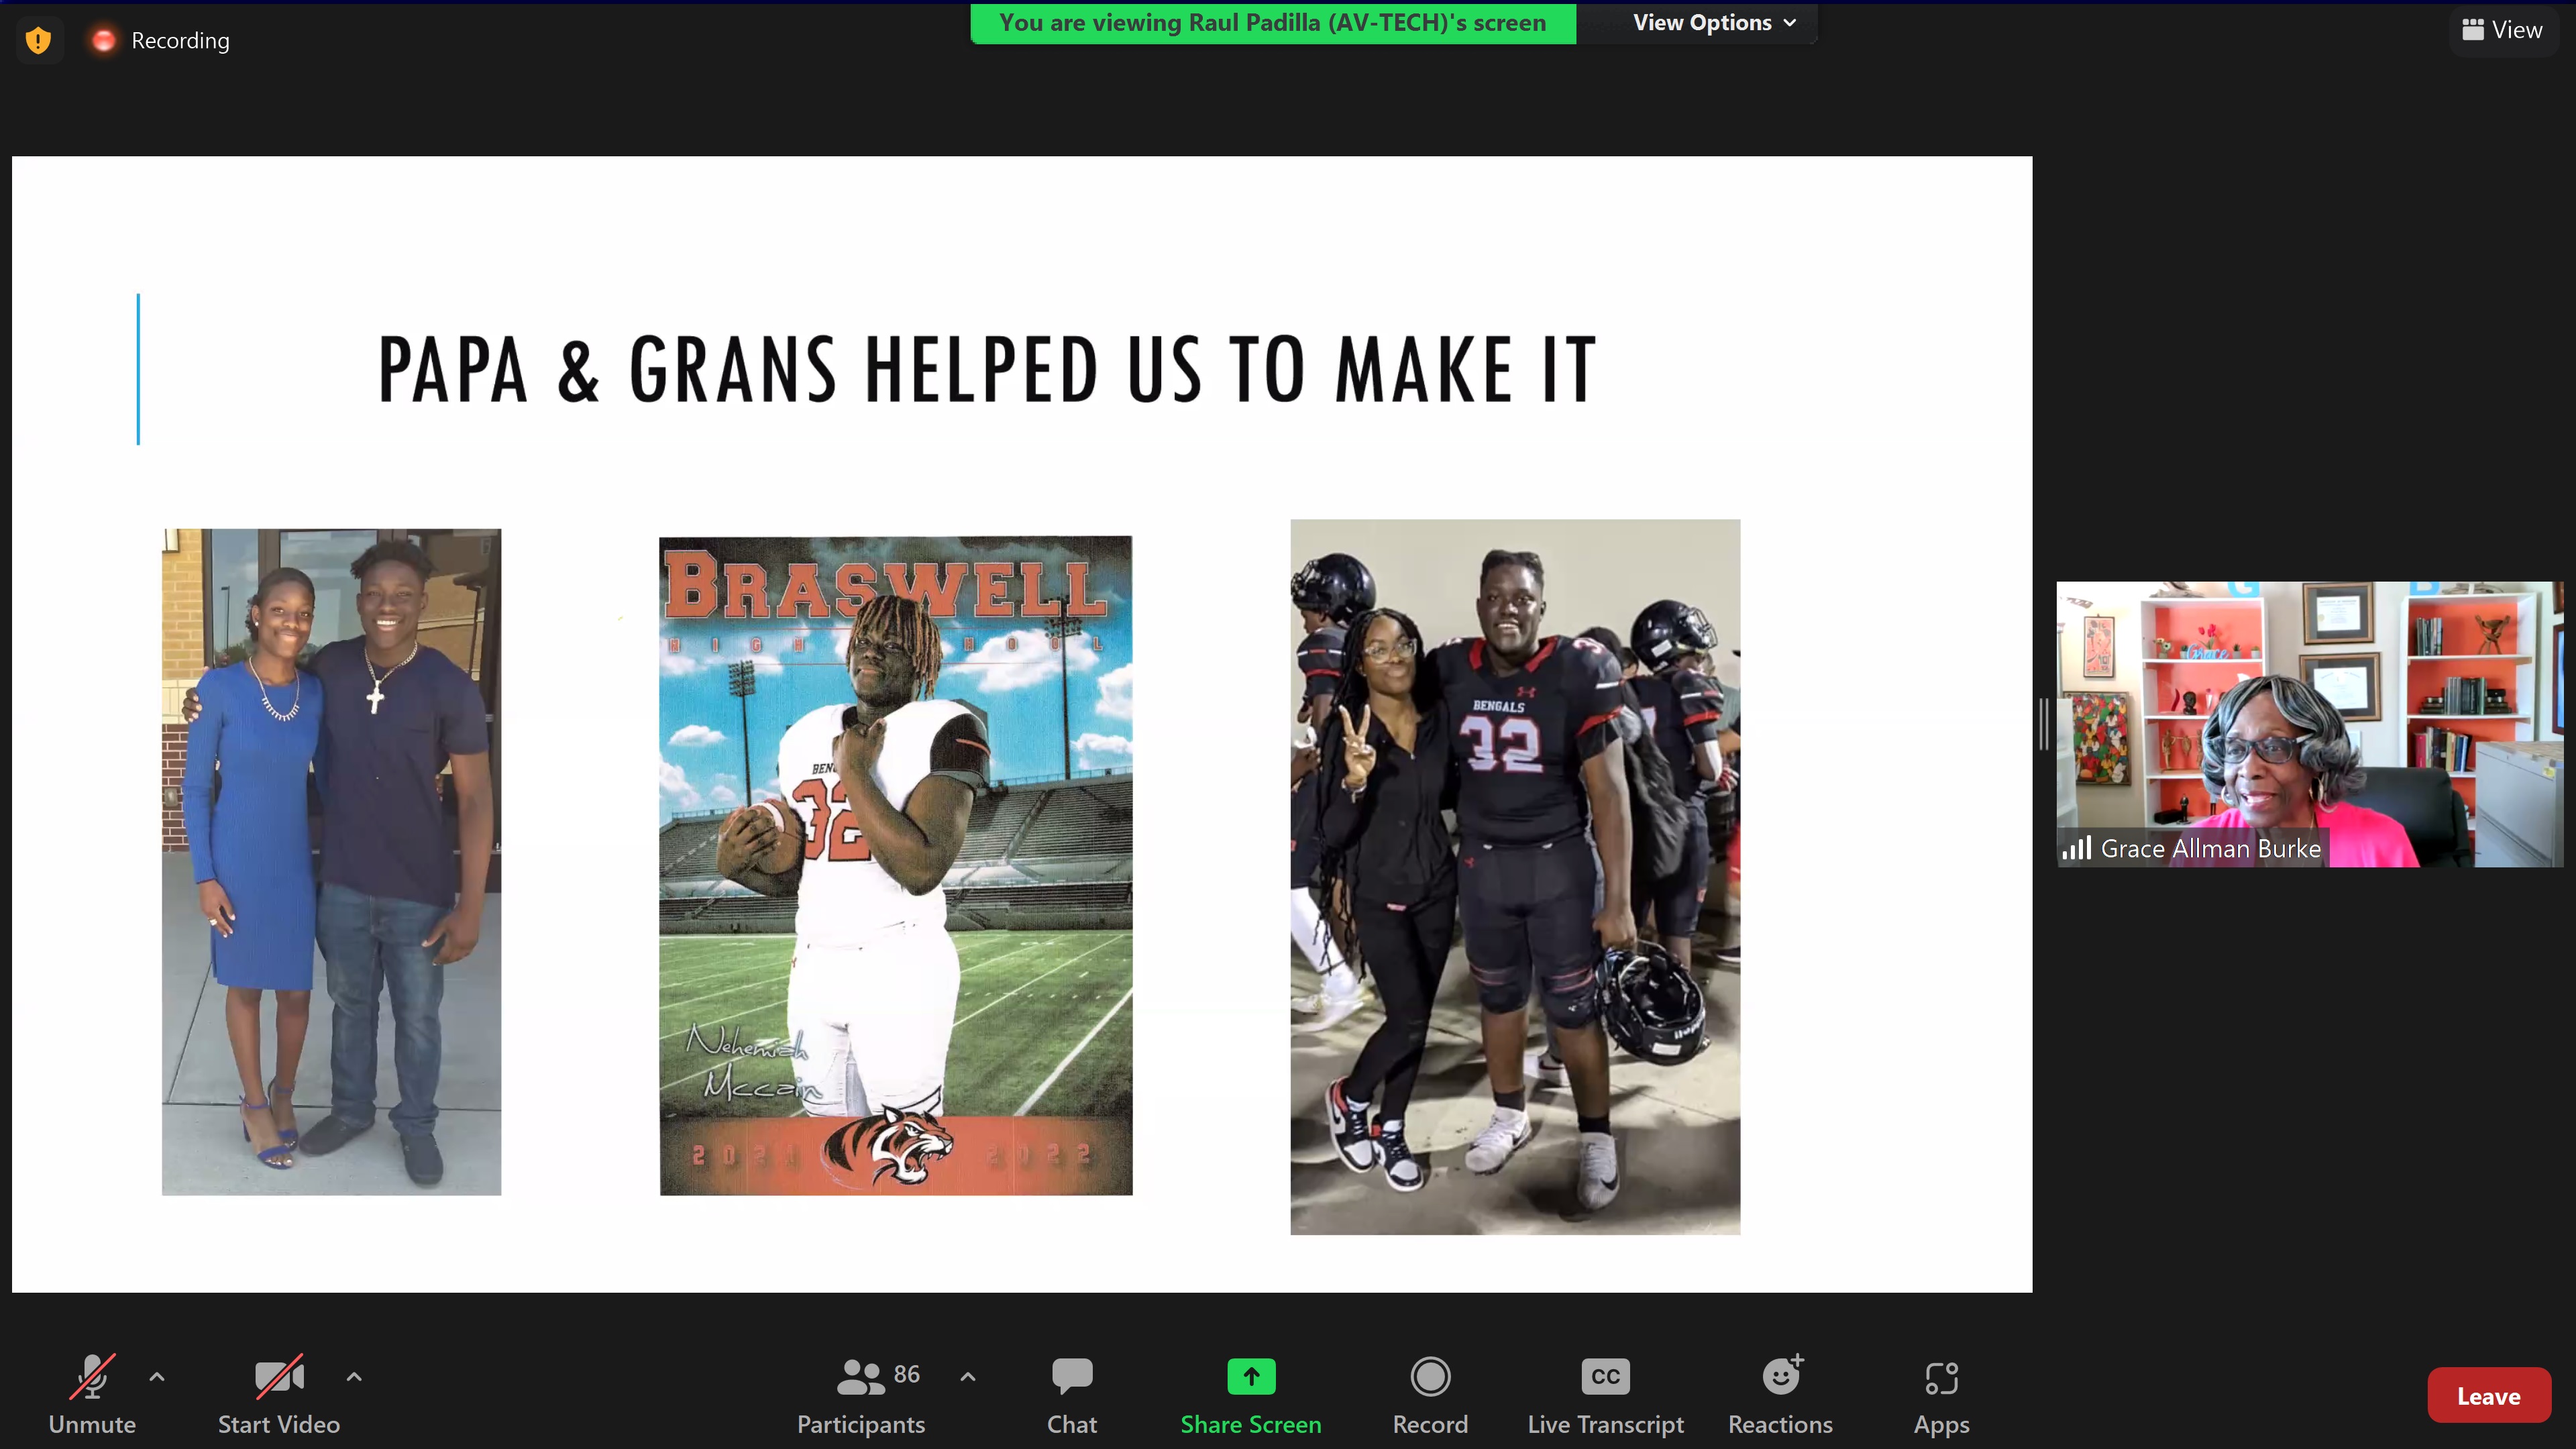
Task: Click the Record button icon
Action: click(x=1430, y=1378)
